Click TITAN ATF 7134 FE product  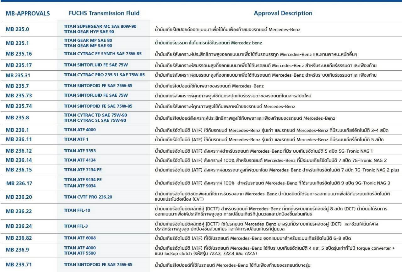point(83,170)
